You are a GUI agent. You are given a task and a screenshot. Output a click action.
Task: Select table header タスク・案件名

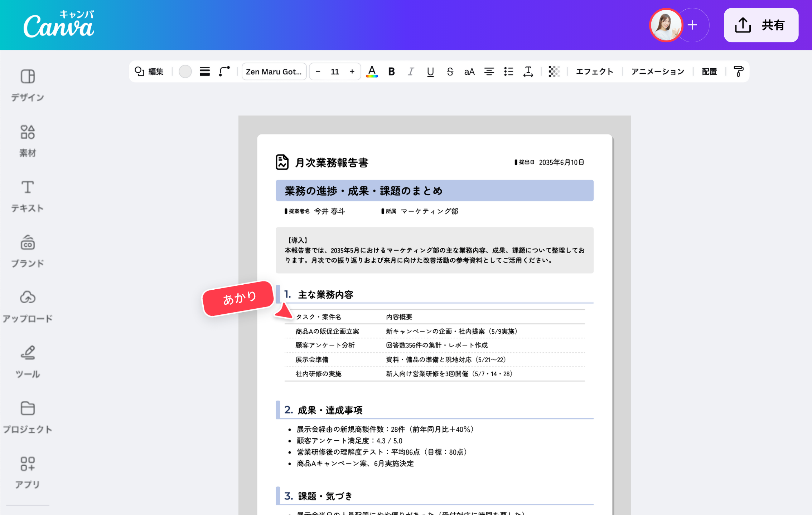318,317
